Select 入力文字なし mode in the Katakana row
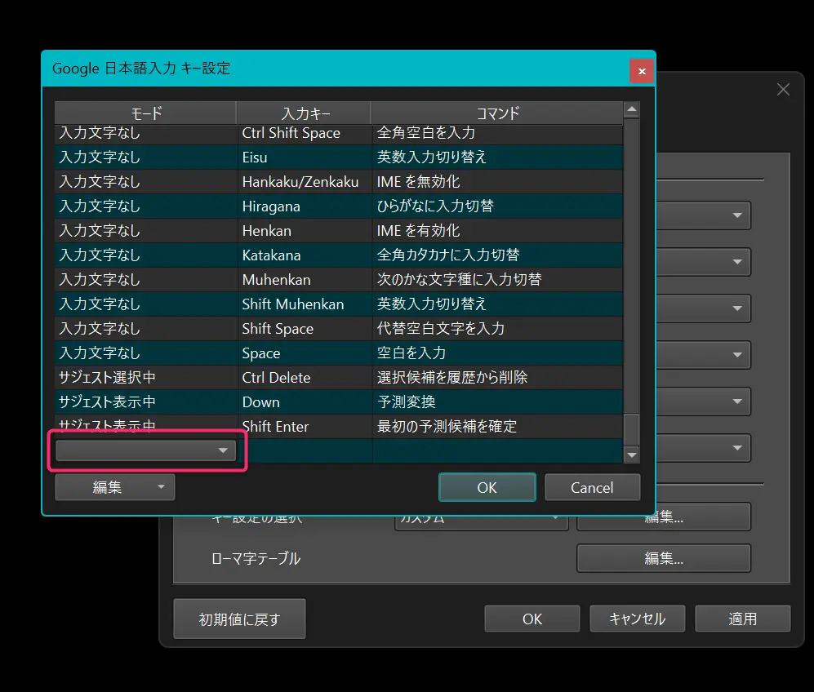This screenshot has width=814, height=692. [x=146, y=255]
